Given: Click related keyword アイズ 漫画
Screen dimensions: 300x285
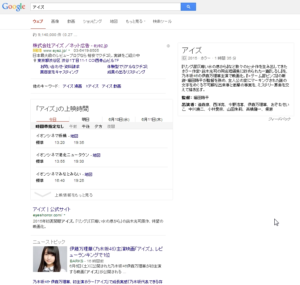Looking at the screenshot, I should 73,86.
